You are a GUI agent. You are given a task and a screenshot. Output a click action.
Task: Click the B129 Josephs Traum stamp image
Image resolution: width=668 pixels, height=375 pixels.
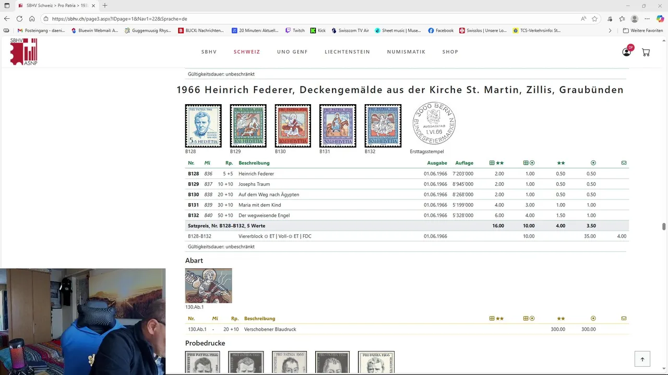tap(248, 126)
